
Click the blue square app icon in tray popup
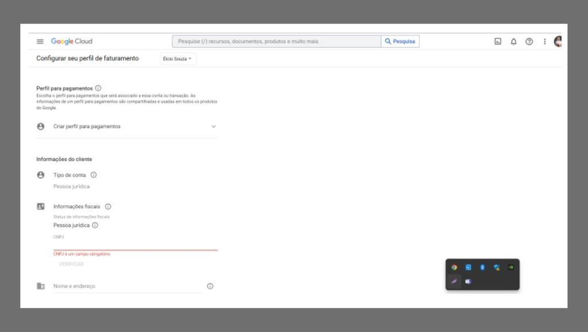coord(469,268)
